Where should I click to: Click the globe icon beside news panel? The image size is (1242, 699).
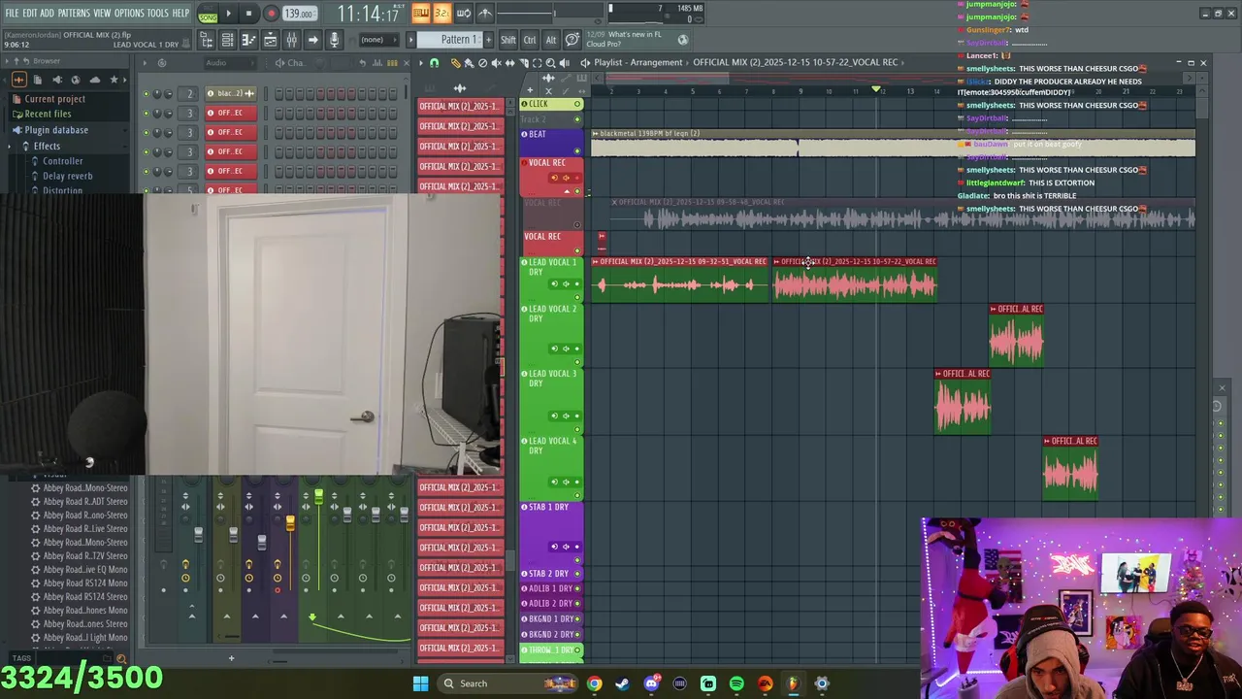click(682, 40)
